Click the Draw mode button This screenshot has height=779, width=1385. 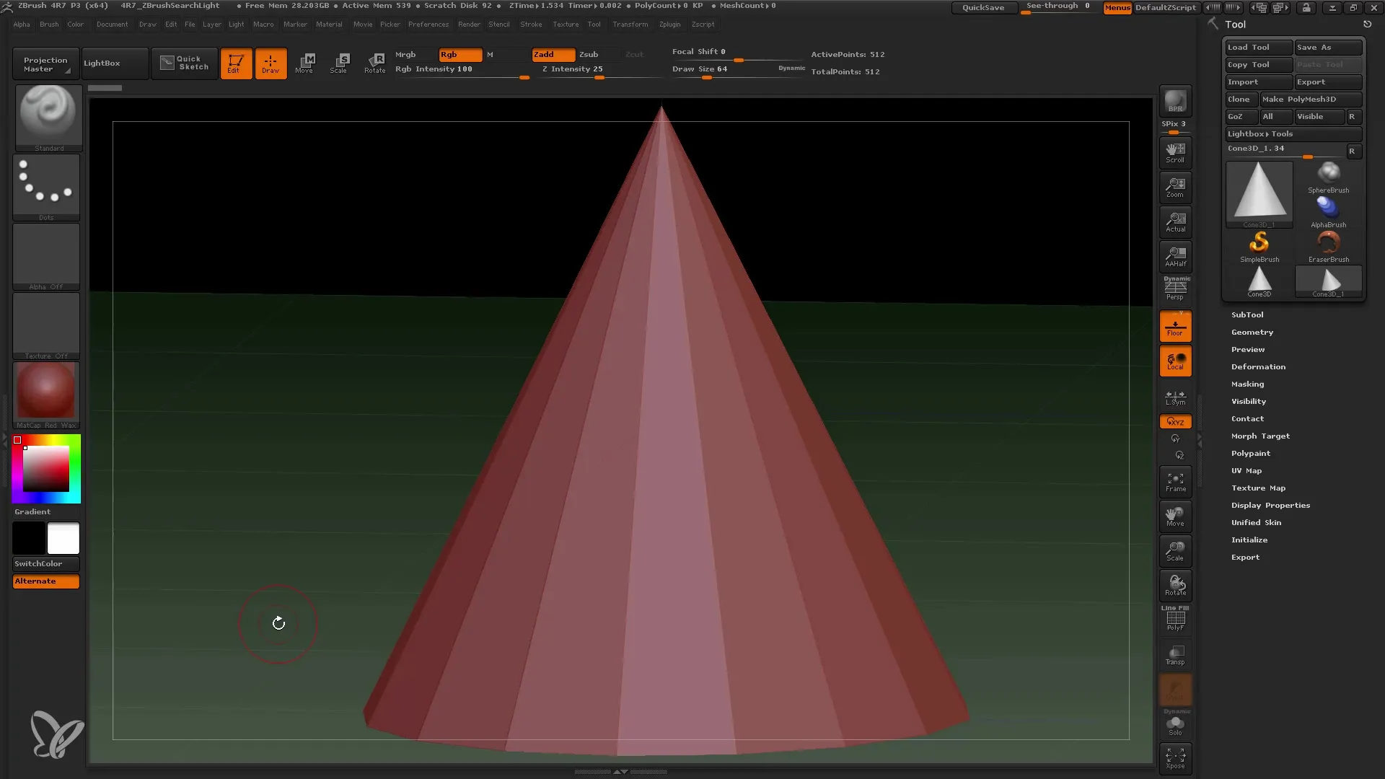coord(271,62)
